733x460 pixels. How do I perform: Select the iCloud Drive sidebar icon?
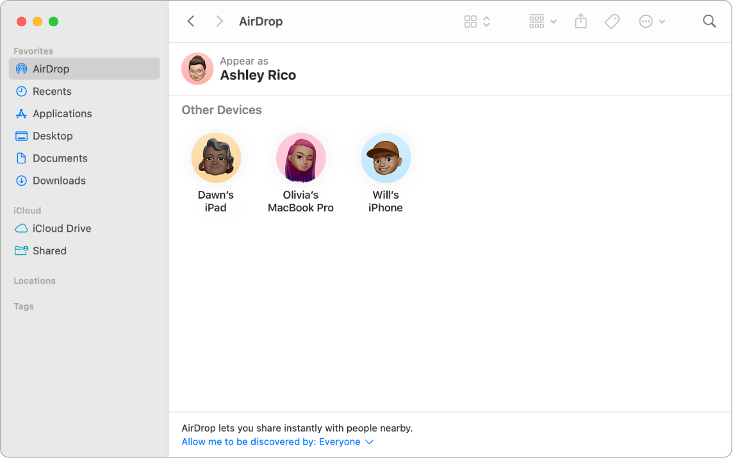(x=22, y=228)
